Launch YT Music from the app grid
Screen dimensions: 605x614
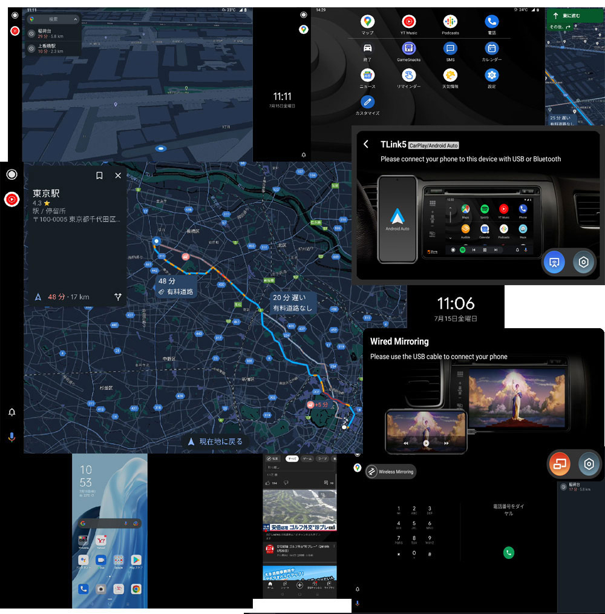(408, 22)
